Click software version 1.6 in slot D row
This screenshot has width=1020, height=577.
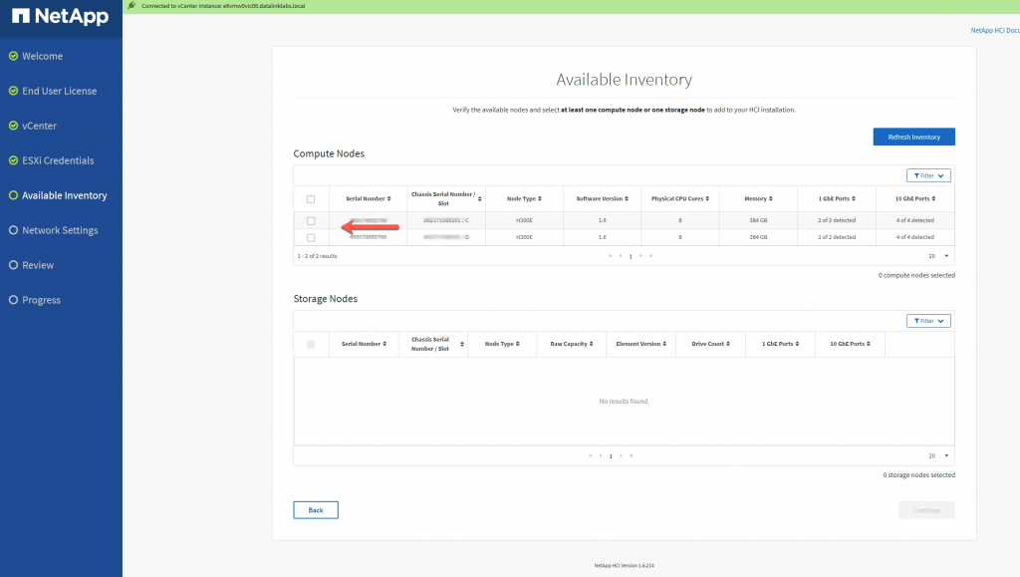603,237
